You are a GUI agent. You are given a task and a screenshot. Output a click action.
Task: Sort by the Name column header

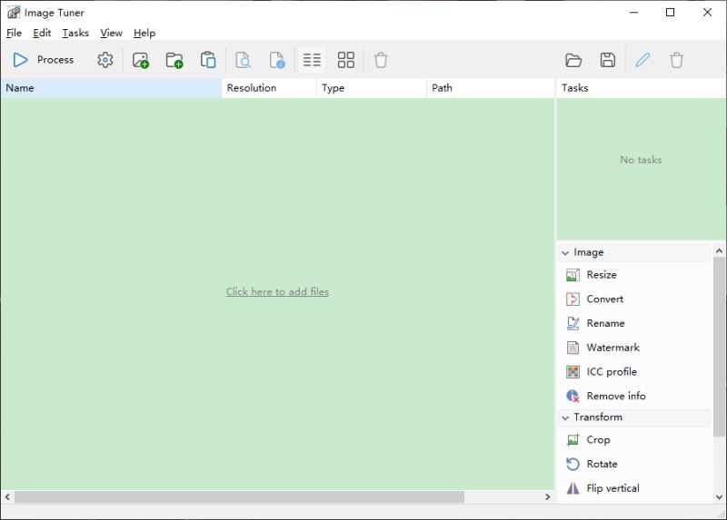(x=111, y=88)
